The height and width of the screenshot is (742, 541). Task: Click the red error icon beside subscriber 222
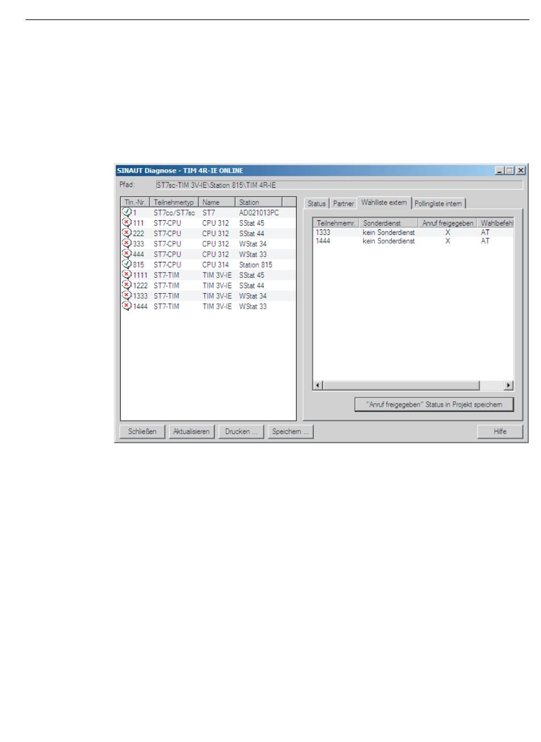point(126,233)
